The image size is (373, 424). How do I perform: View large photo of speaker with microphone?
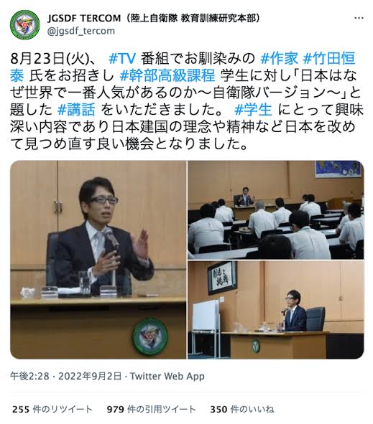coord(98,260)
